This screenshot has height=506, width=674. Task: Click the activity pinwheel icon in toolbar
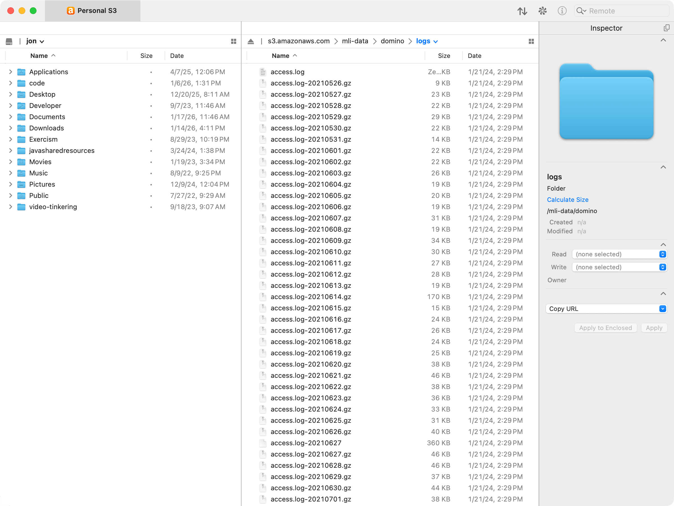point(542,11)
